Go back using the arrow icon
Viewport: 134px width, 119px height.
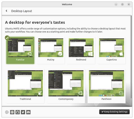coord(7,11)
